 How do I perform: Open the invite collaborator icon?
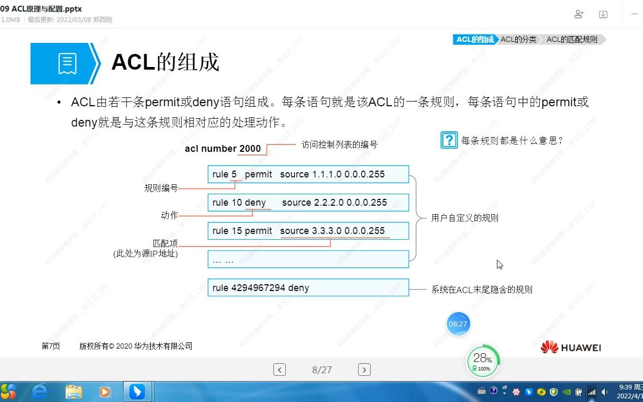579,14
